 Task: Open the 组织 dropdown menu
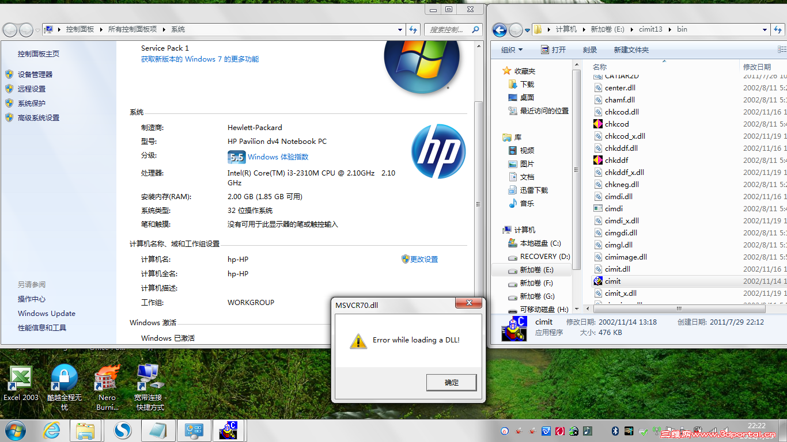[512, 50]
